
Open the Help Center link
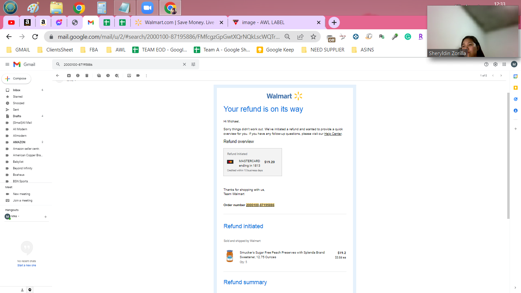click(x=333, y=134)
